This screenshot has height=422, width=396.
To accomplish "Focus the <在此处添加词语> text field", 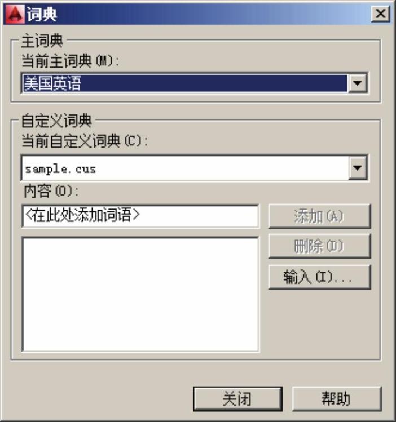I will pyautogui.click(x=140, y=216).
